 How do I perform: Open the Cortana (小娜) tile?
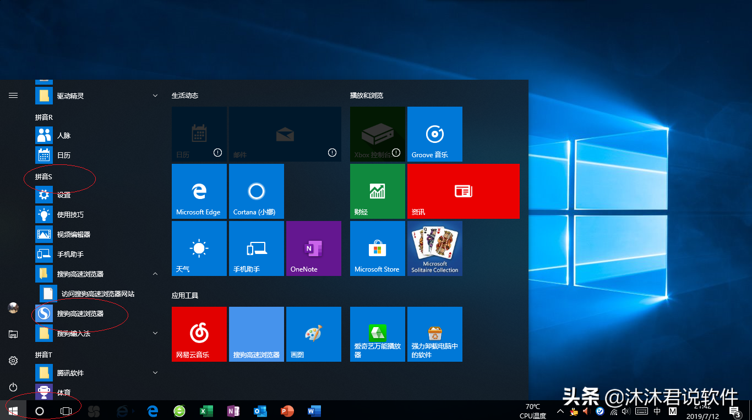tap(256, 190)
